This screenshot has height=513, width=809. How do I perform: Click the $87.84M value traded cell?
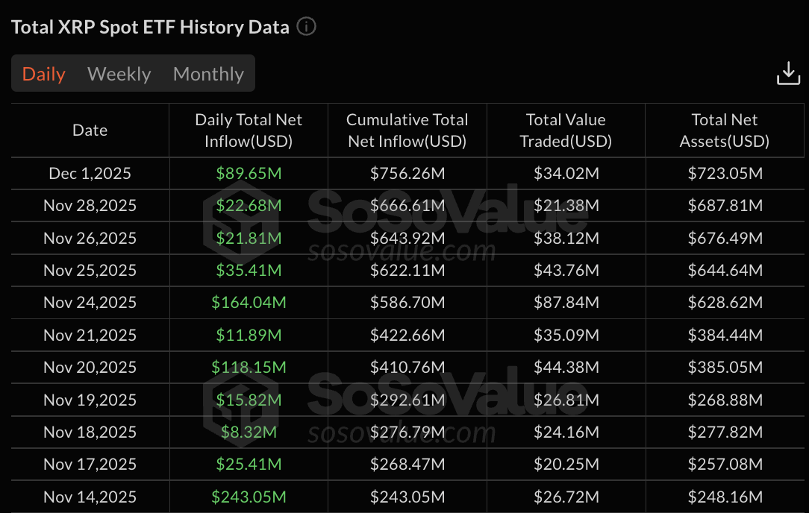pyautogui.click(x=566, y=302)
